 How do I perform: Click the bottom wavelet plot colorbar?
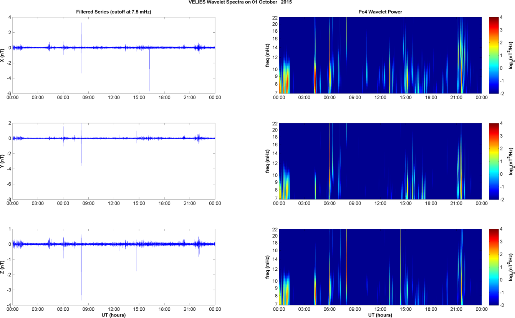point(493,267)
